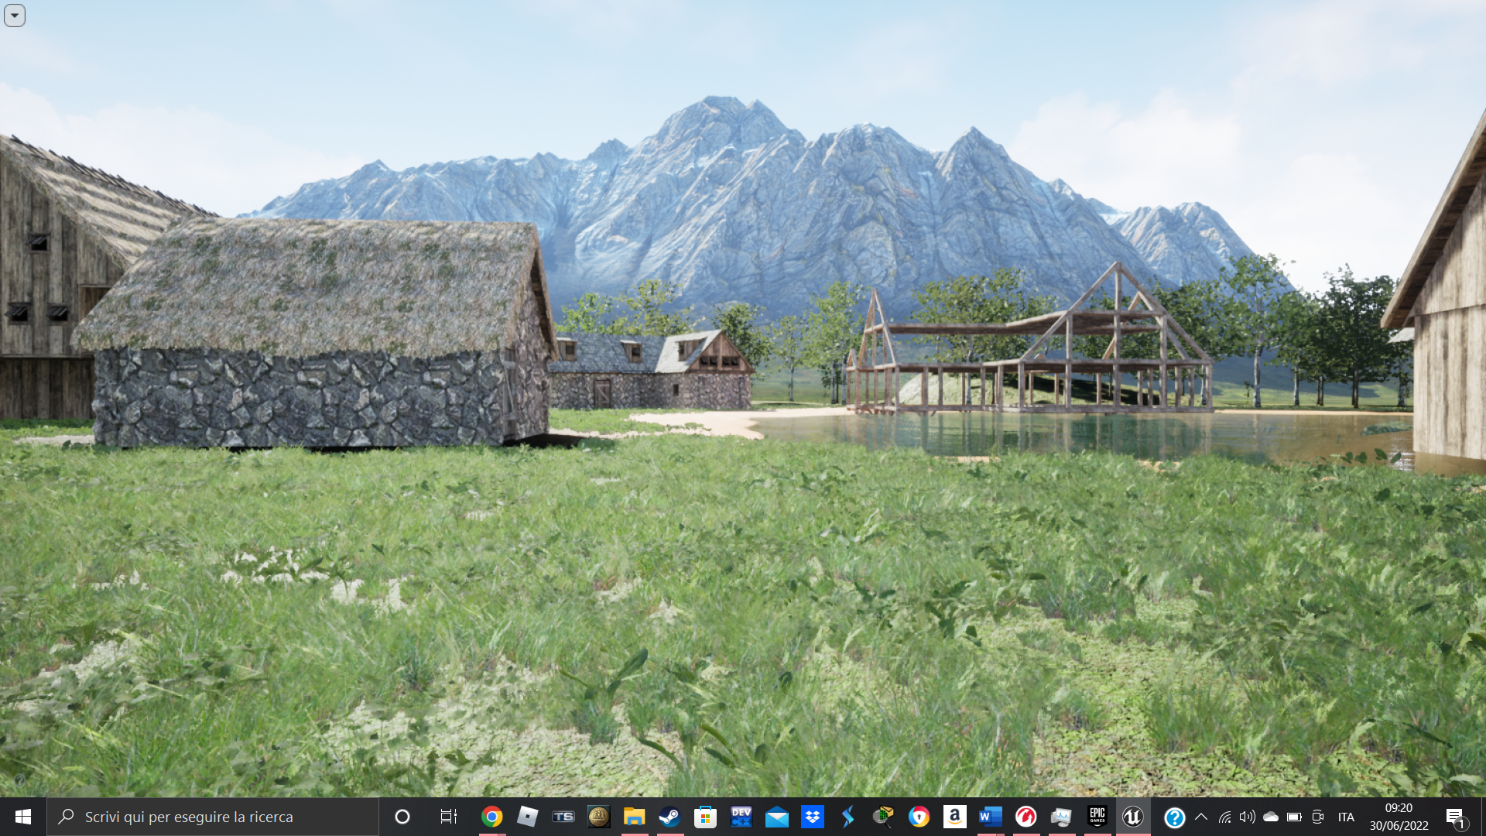Switch to Steam in taskbar
Viewport: 1486px width, 836px height.
(669, 817)
